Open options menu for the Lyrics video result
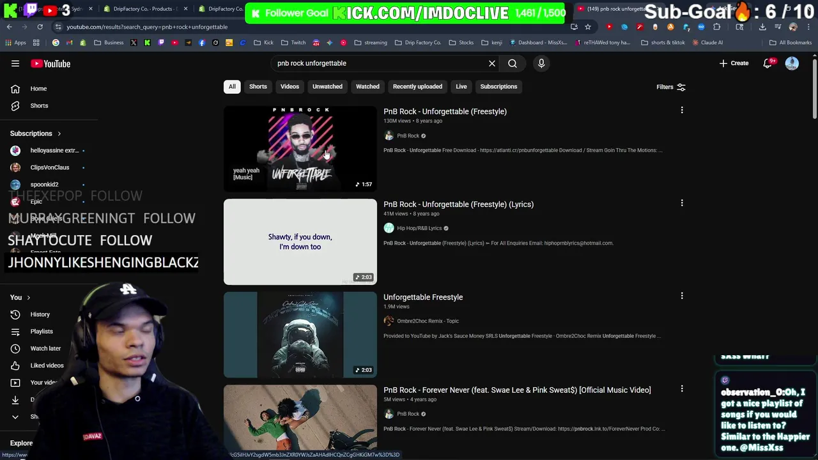Image resolution: width=818 pixels, height=460 pixels. (x=682, y=203)
